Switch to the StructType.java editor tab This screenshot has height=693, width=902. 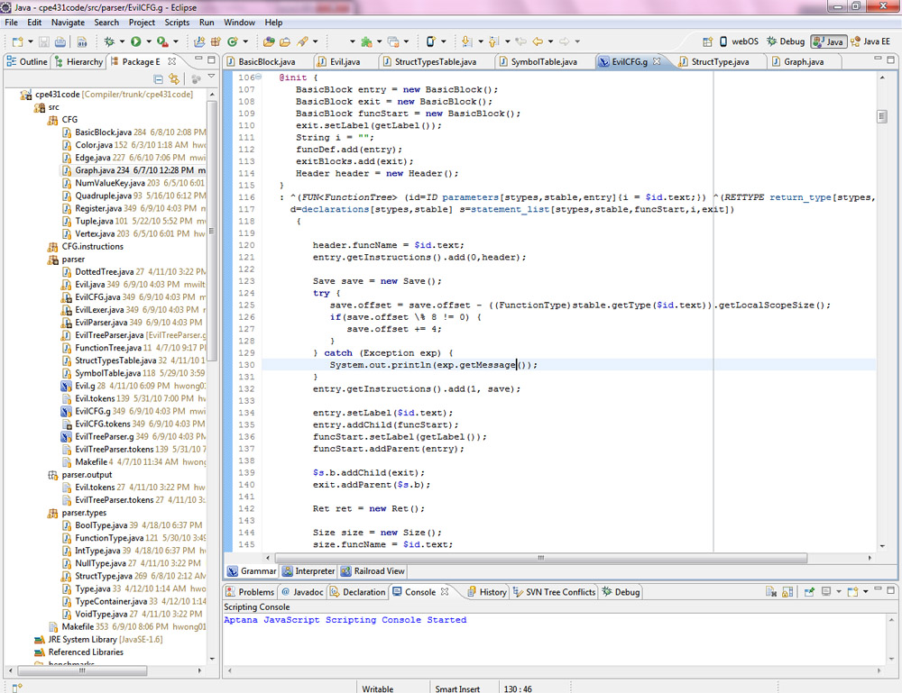pos(719,61)
